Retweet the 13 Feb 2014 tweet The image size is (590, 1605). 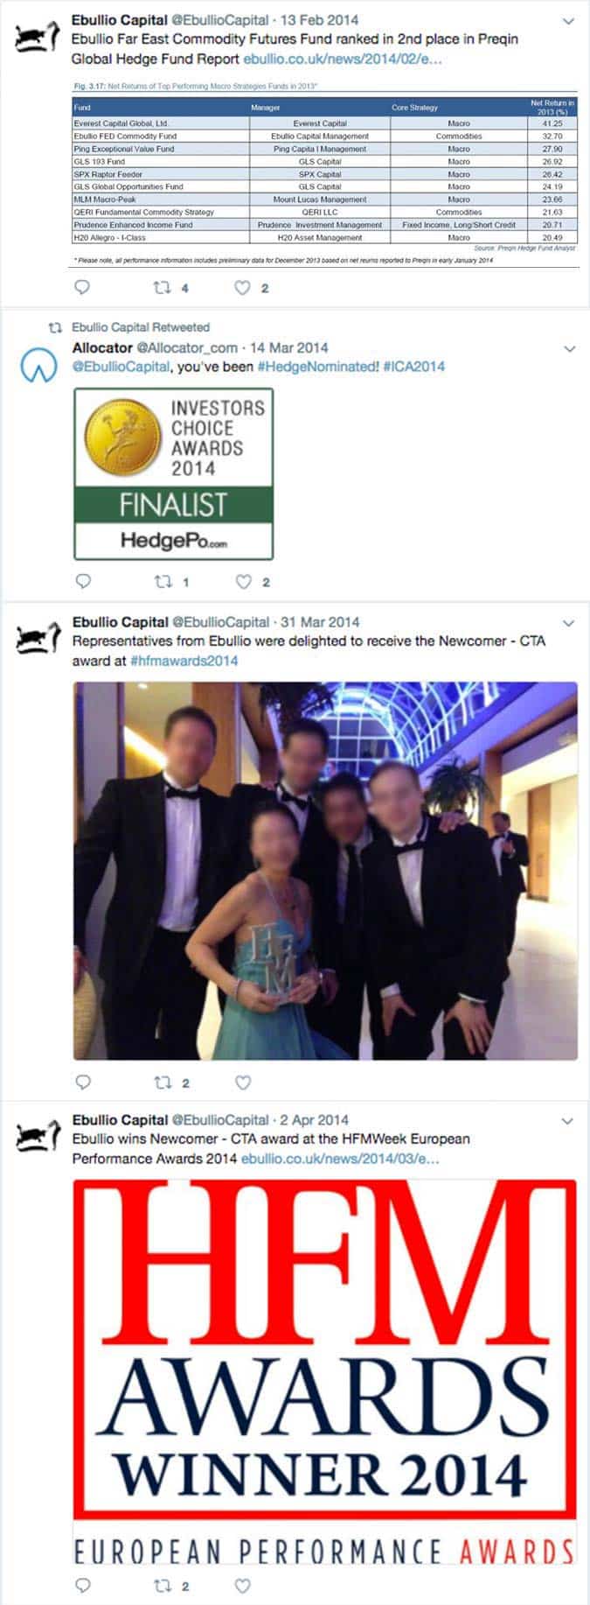click(x=163, y=287)
